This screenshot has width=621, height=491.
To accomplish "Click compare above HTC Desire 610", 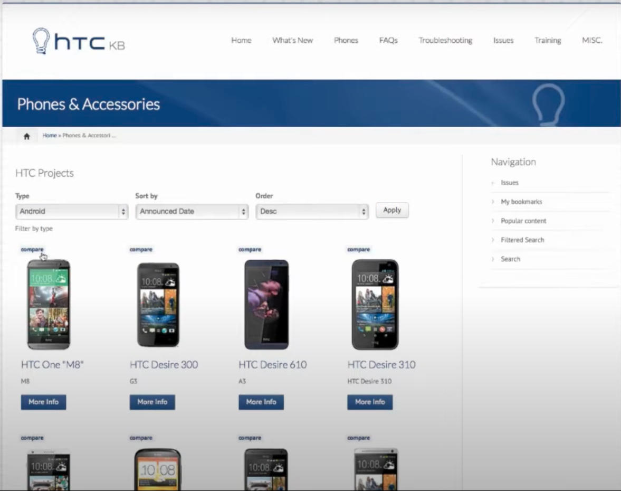I will coord(250,249).
